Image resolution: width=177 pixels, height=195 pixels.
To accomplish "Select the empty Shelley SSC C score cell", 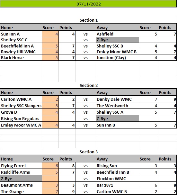I will click(50, 40).
